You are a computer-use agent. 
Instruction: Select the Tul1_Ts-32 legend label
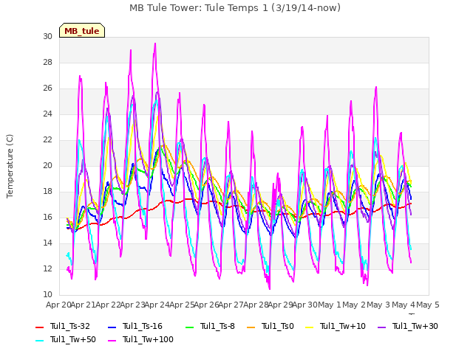[x=70, y=326]
